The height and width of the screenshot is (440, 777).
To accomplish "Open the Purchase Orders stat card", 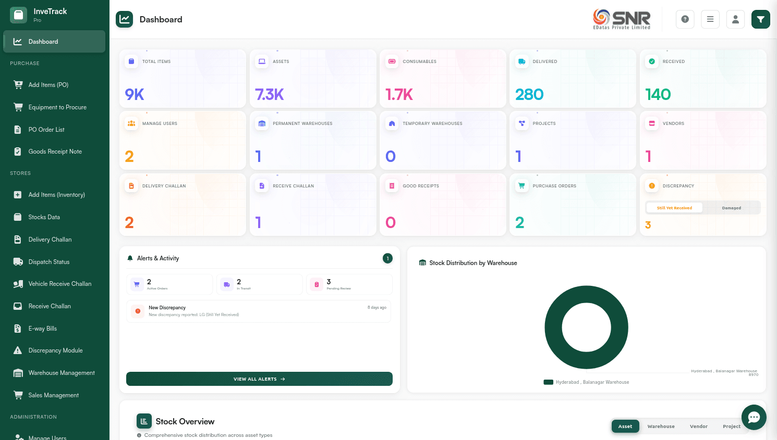I will (x=572, y=205).
